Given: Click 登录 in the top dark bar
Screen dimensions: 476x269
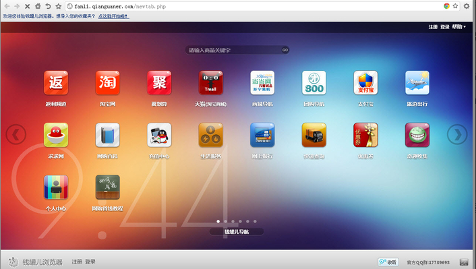Looking at the screenshot, I should click(x=445, y=27).
